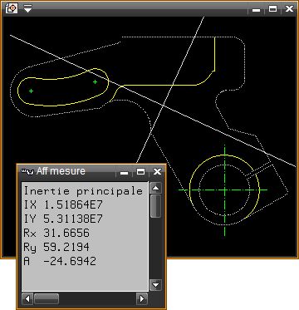Maximize the main drawing window
The image size is (299, 310).
point(272,9)
